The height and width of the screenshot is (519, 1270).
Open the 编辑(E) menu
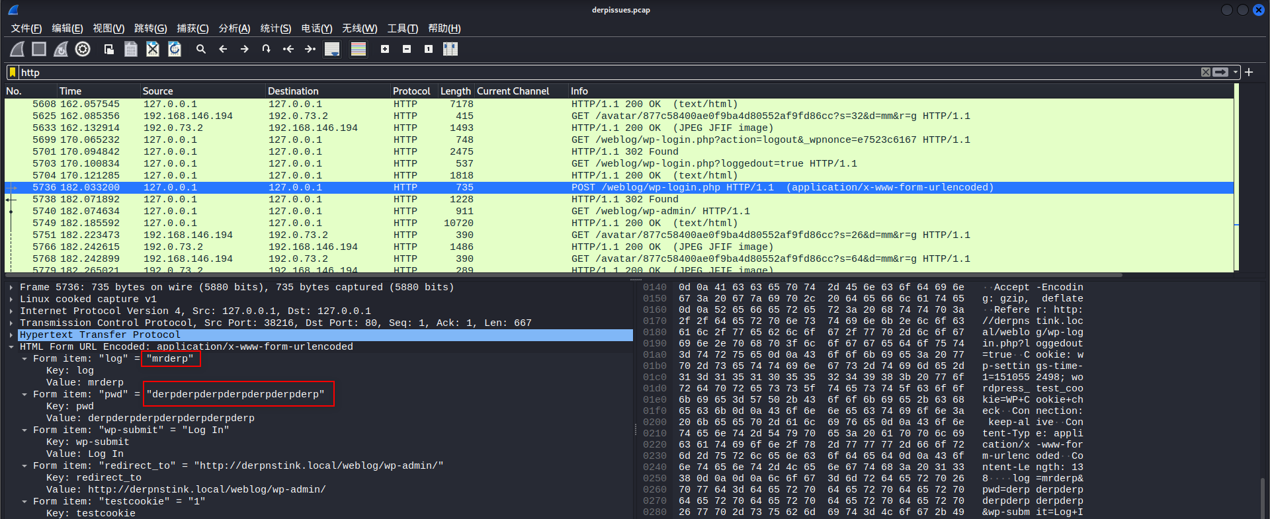[67, 28]
